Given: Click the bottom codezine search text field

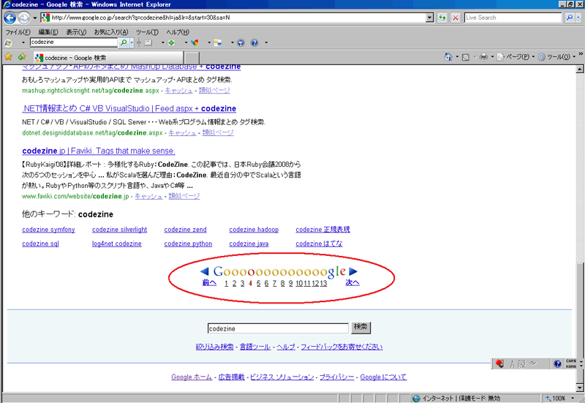Looking at the screenshot, I should coord(278,328).
